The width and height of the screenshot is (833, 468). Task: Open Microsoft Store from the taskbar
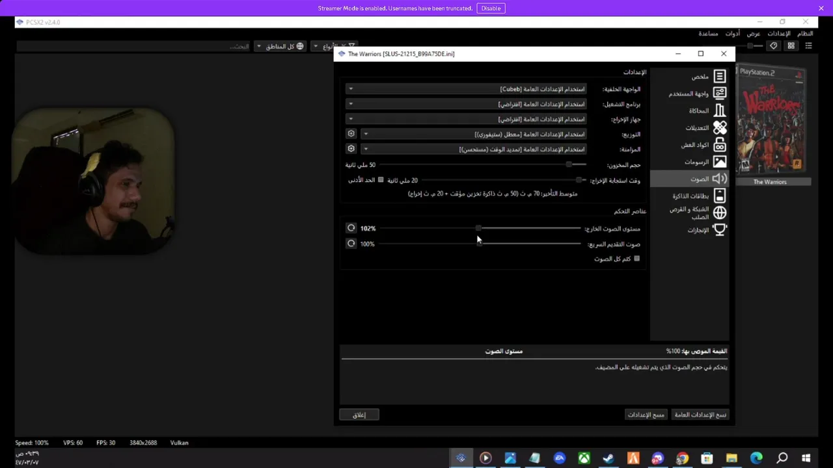pyautogui.click(x=707, y=458)
